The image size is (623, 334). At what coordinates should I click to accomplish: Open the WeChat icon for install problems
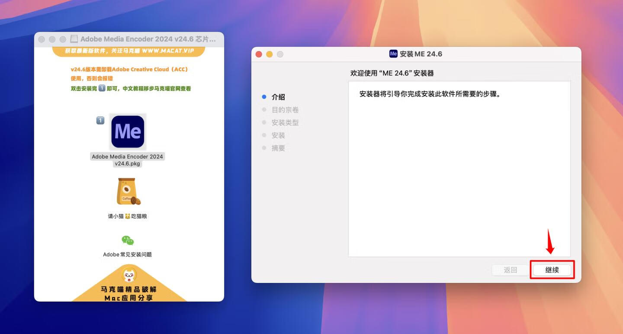coord(128,241)
